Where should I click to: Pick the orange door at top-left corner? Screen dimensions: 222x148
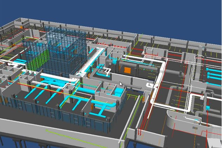[22, 27]
